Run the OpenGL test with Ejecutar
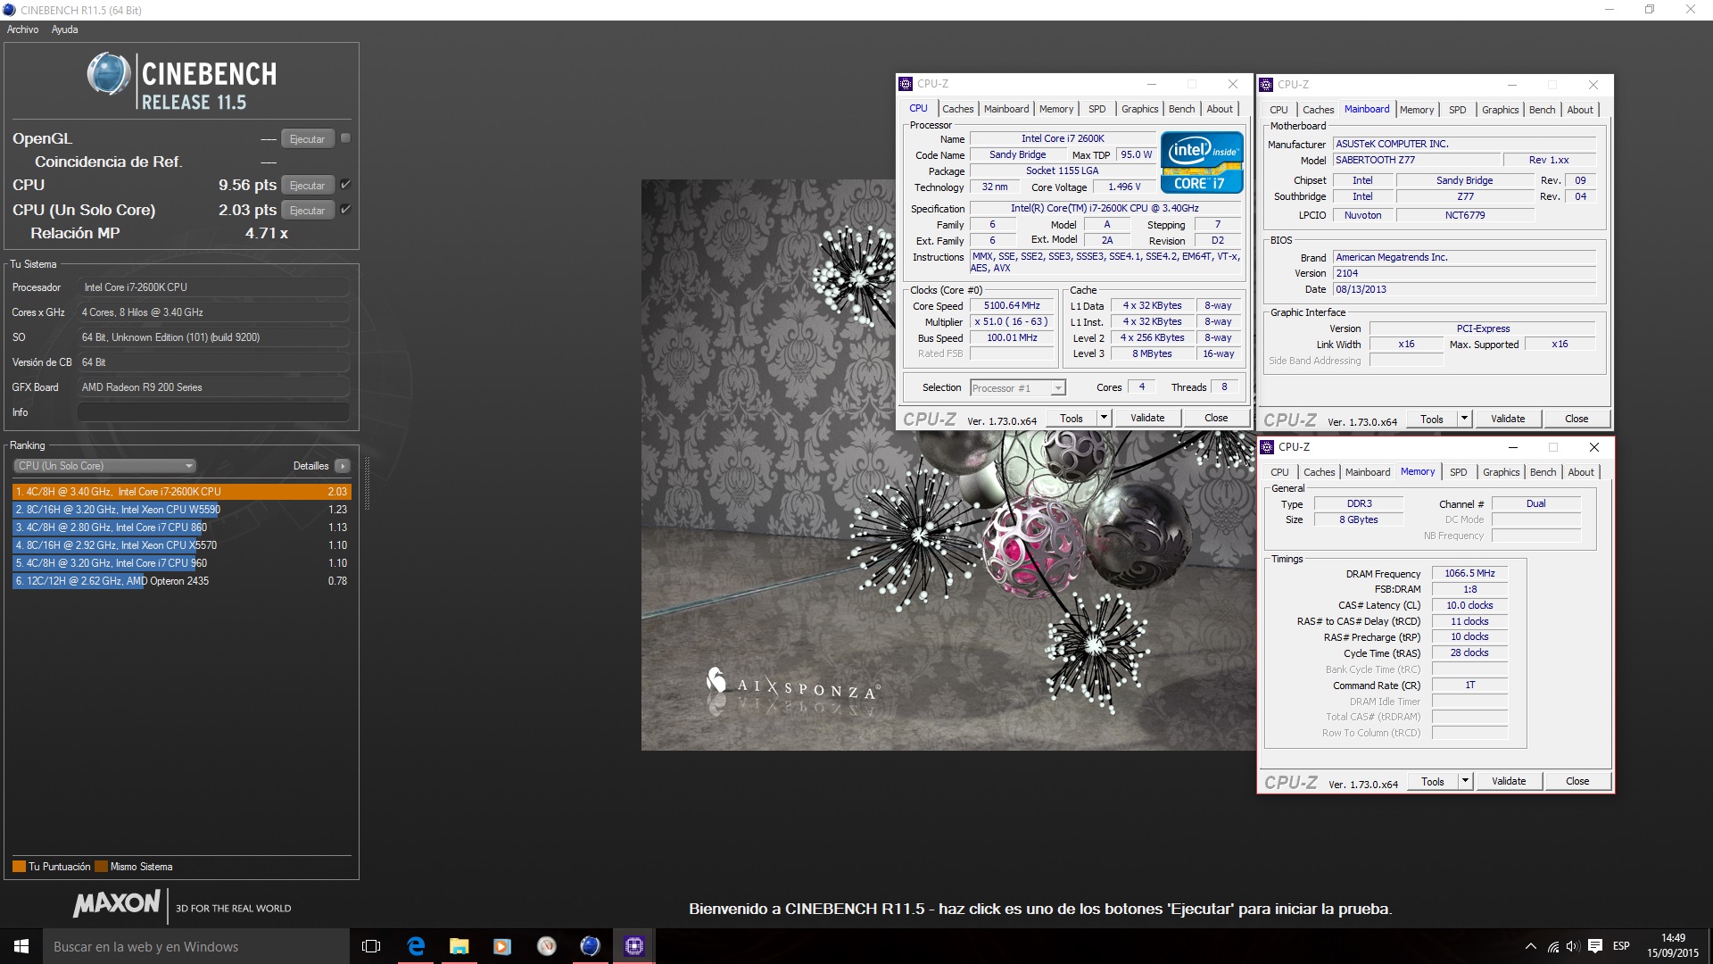Viewport: 1713px width, 964px height. point(308,139)
